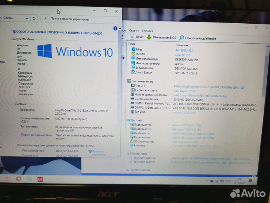The height and width of the screenshot is (203, 270).
Task: Click Изменить параметры link in System window
Action: 97,153
